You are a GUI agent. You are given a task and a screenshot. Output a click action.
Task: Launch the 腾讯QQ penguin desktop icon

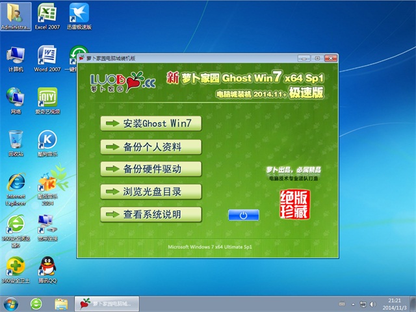click(47, 266)
